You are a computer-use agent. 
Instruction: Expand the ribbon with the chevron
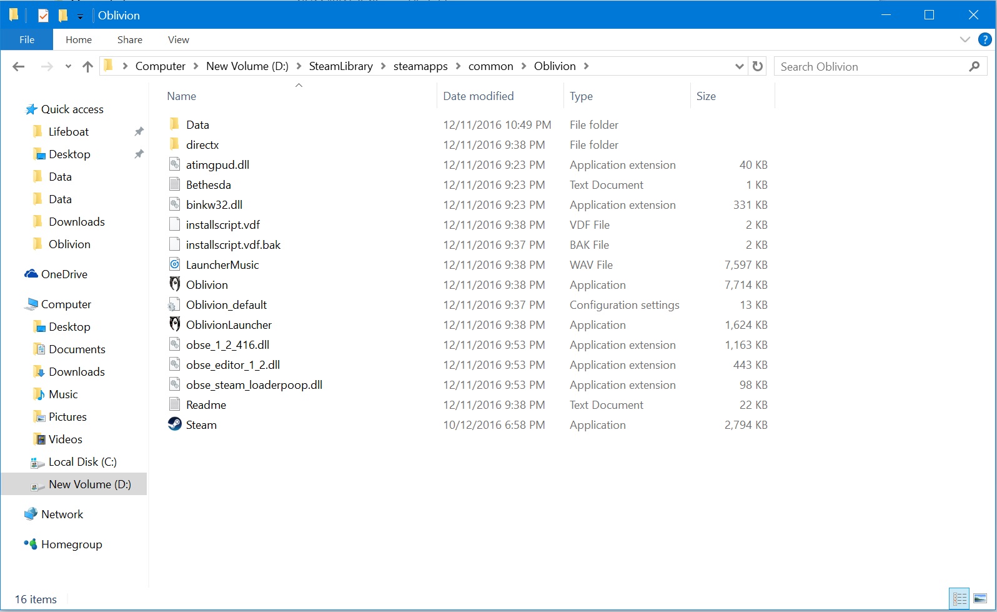coord(965,39)
